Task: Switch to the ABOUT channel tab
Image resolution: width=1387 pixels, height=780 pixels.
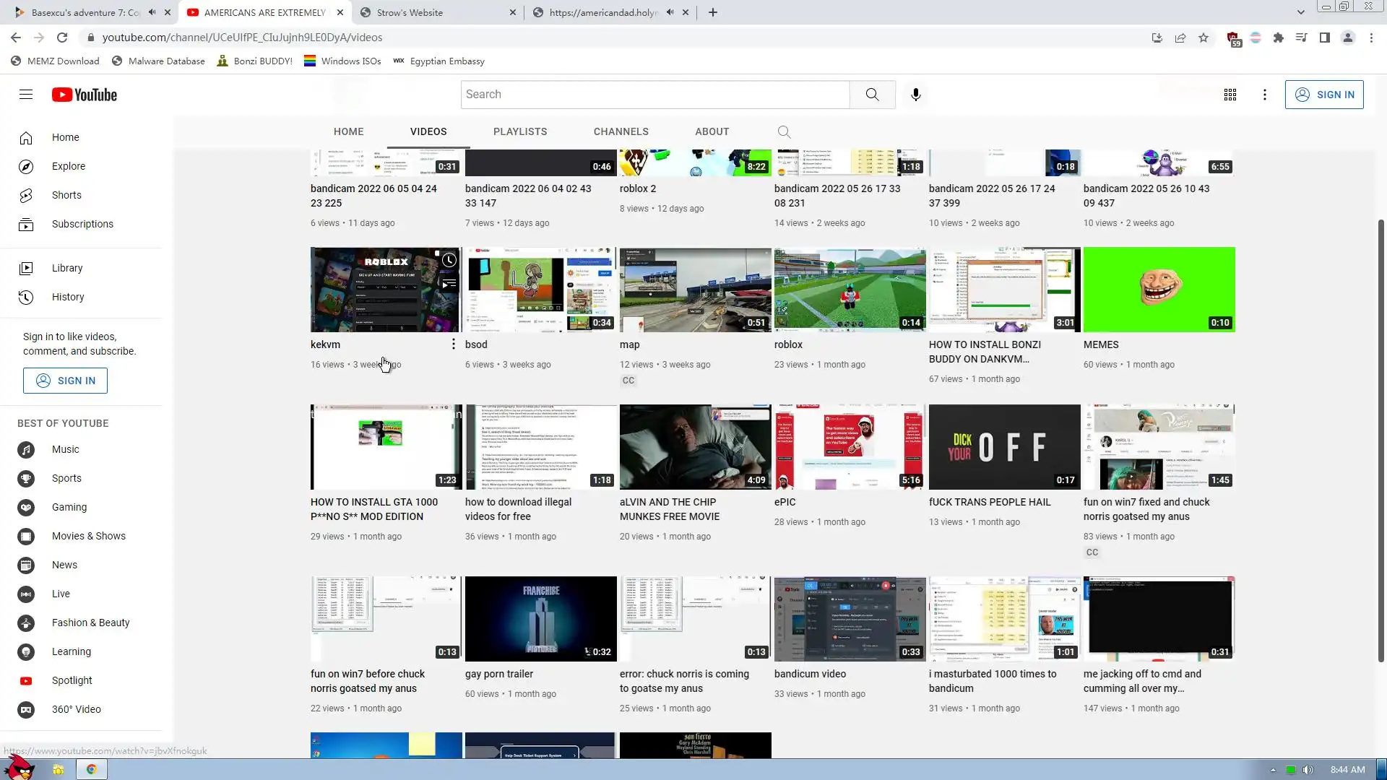Action: pyautogui.click(x=712, y=131)
